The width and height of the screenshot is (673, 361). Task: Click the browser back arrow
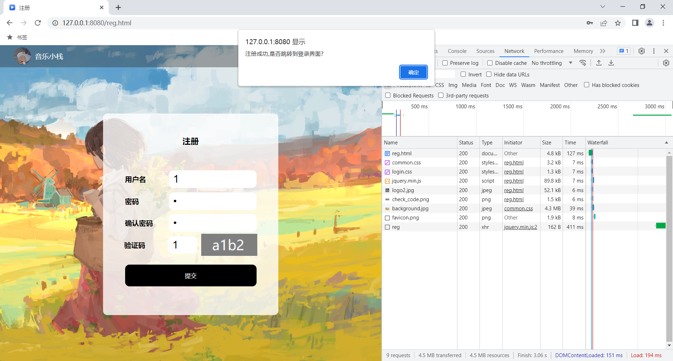9,23
